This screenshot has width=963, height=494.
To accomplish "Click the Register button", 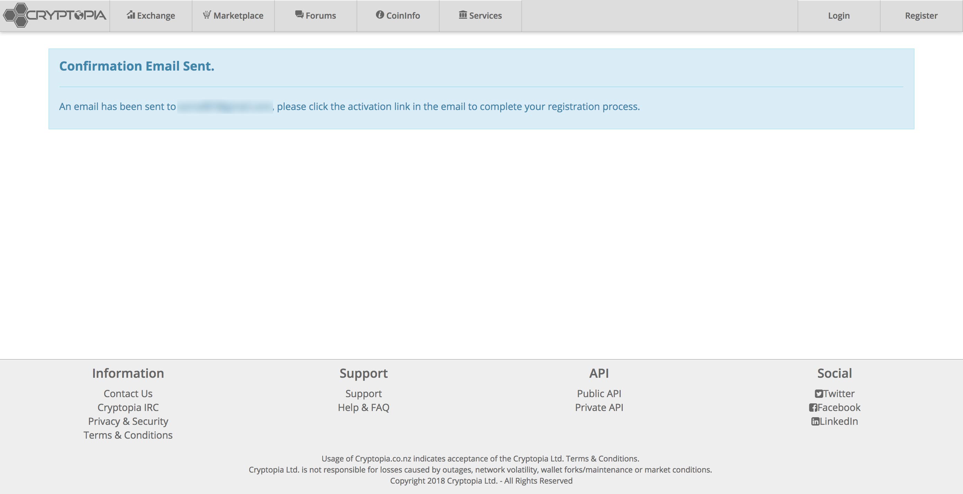I will [921, 16].
